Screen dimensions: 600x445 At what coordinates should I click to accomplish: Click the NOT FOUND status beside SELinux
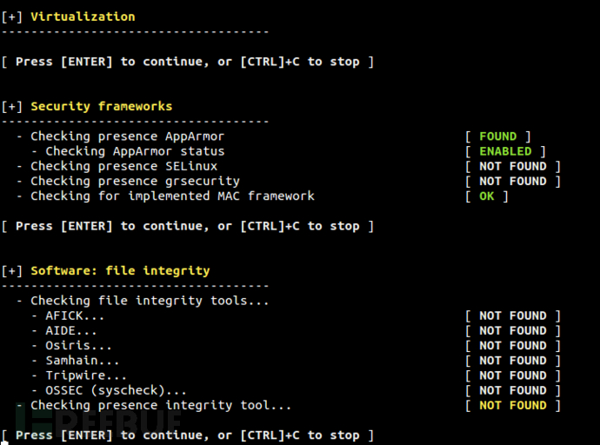coord(512,166)
